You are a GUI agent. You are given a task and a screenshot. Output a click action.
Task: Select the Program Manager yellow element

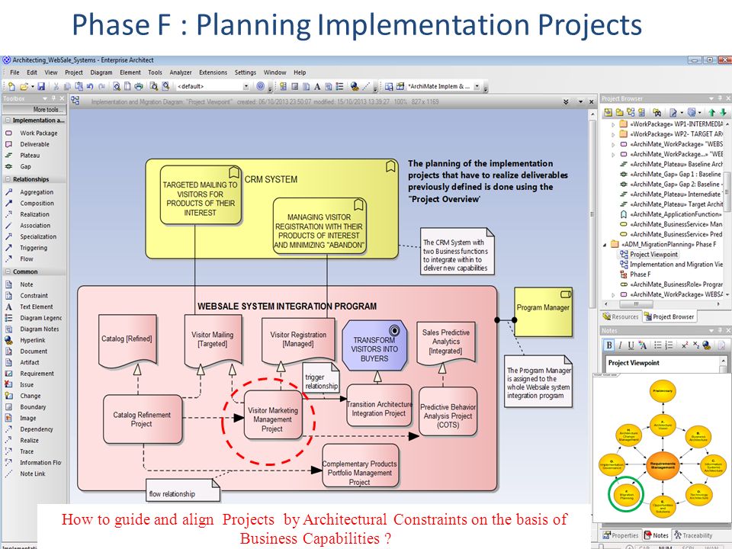click(x=543, y=312)
